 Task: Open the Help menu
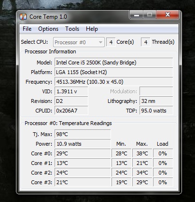click(92, 29)
